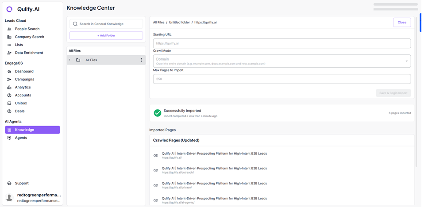
Task: Open People Search icon in sidebar
Action: (x=9, y=29)
